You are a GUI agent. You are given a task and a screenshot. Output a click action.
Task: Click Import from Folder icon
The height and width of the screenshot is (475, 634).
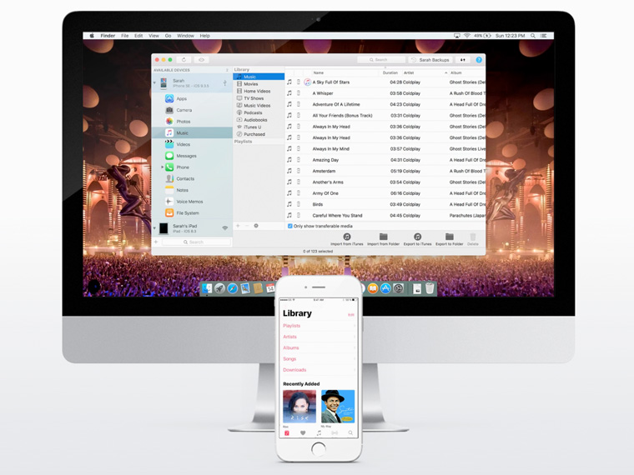click(x=383, y=237)
